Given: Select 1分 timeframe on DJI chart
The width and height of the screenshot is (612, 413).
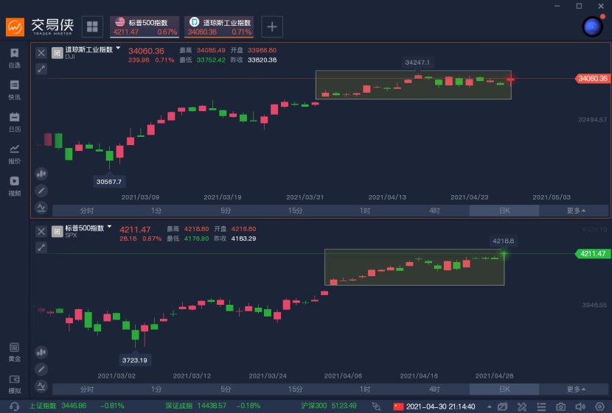Looking at the screenshot, I should coord(156,211).
